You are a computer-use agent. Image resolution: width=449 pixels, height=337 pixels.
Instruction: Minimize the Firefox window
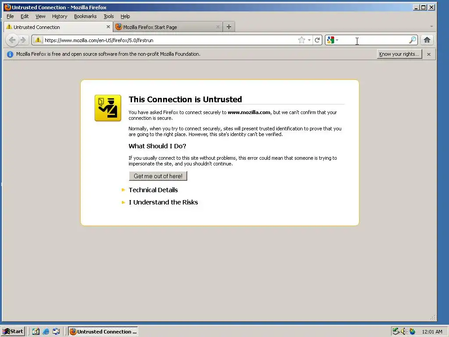417,7
